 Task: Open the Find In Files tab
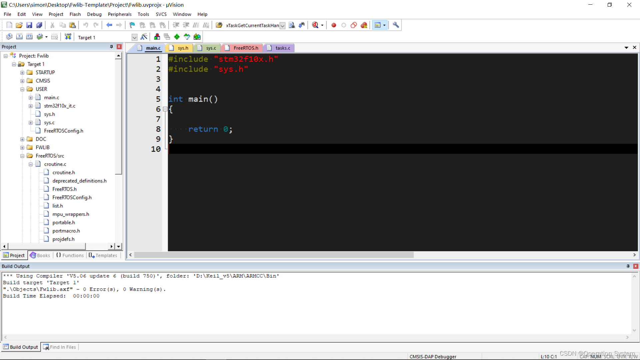pyautogui.click(x=60, y=347)
